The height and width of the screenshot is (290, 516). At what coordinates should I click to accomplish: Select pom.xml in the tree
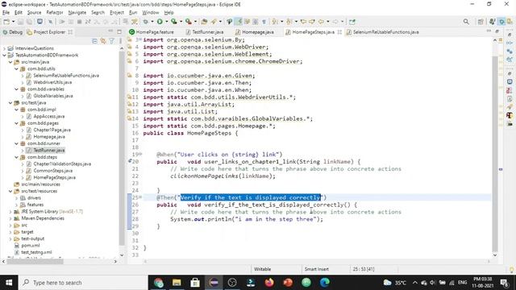coord(27,246)
